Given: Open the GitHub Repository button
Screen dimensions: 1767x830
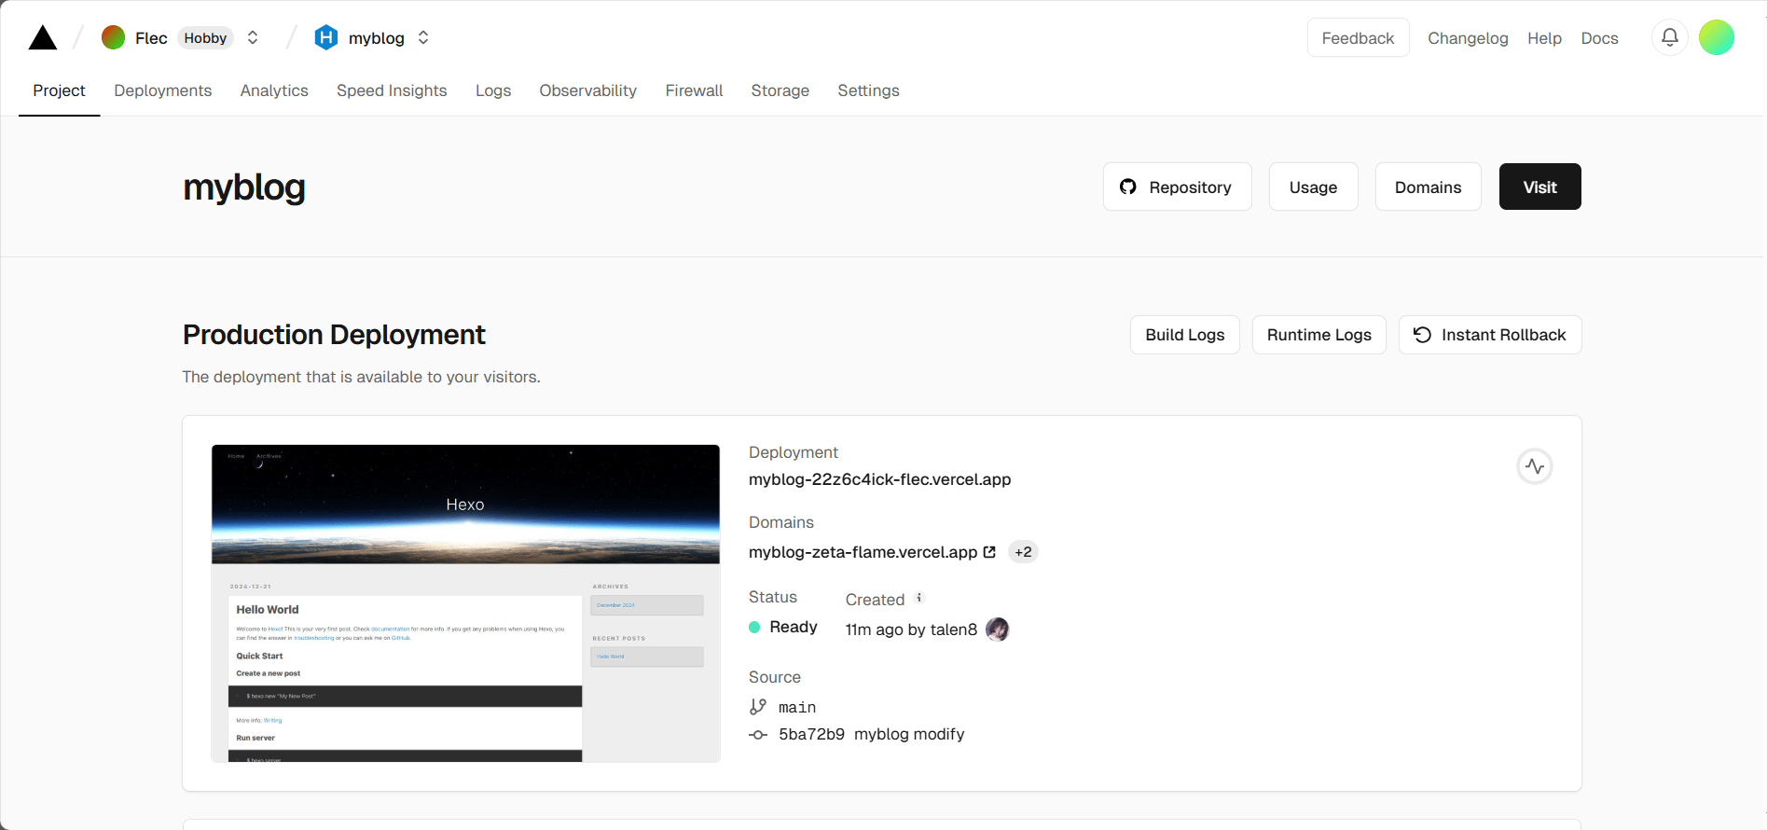Looking at the screenshot, I should coord(1177,187).
